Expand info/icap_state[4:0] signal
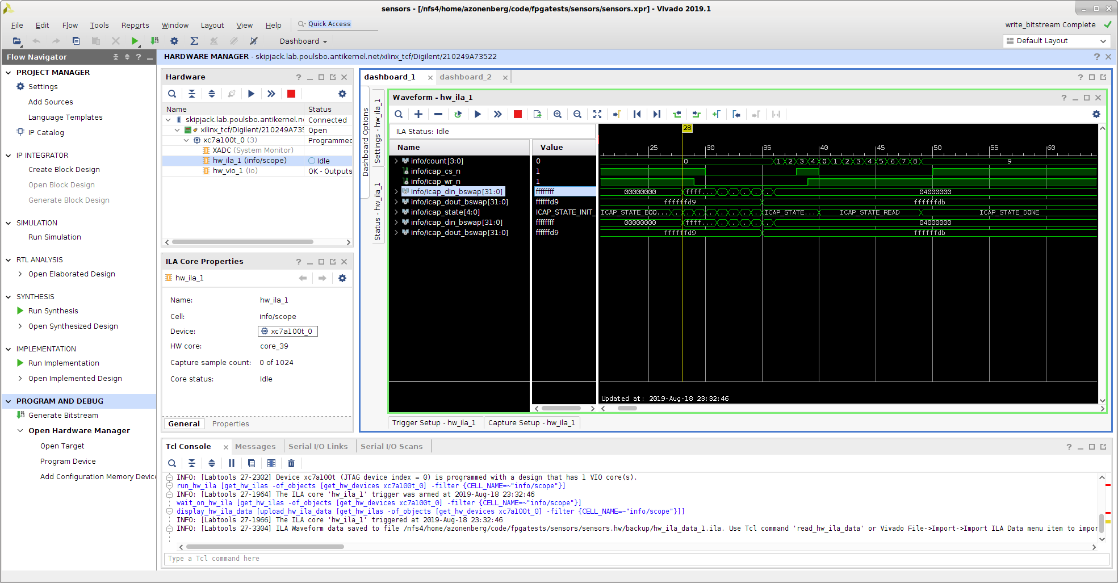This screenshot has width=1118, height=583. tap(396, 212)
